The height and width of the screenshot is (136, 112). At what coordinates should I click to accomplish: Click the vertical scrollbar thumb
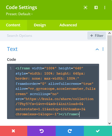click(109, 58)
